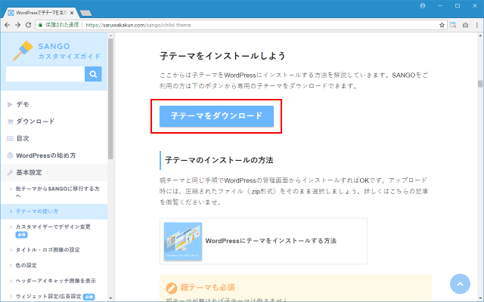Open タイトル・ロゴ画像の設定 sidebar item
The image size is (484, 302).
pyautogui.click(x=48, y=250)
